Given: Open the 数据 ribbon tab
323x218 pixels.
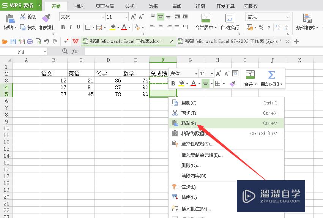Looking at the screenshot, I should [x=153, y=6].
